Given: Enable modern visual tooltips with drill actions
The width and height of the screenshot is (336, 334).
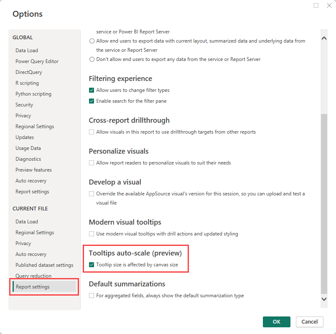Looking at the screenshot, I should [91, 233].
